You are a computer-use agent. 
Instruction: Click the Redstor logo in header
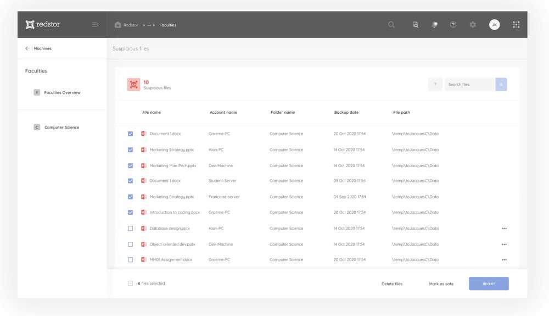point(42,25)
